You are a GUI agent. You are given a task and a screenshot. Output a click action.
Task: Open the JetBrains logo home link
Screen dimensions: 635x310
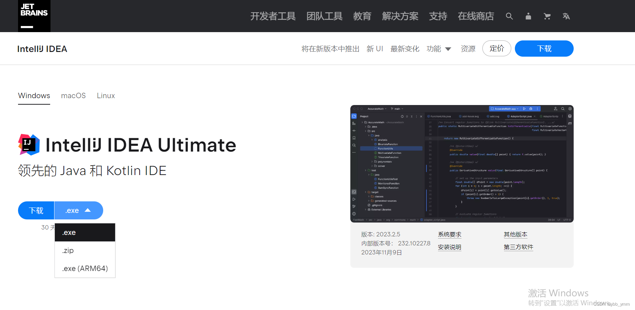pyautogui.click(x=34, y=16)
